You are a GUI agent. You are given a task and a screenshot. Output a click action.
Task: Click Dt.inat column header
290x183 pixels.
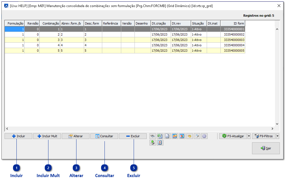pos(214,23)
